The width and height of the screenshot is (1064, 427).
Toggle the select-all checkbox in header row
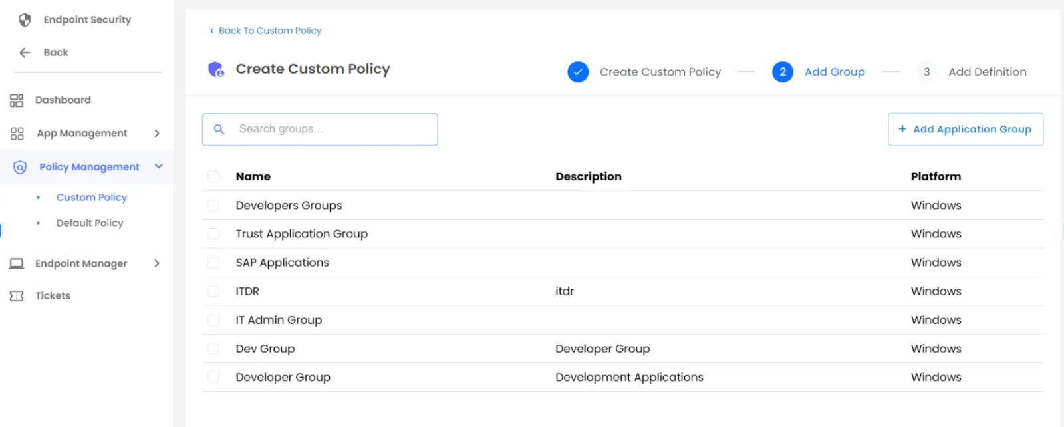click(213, 176)
